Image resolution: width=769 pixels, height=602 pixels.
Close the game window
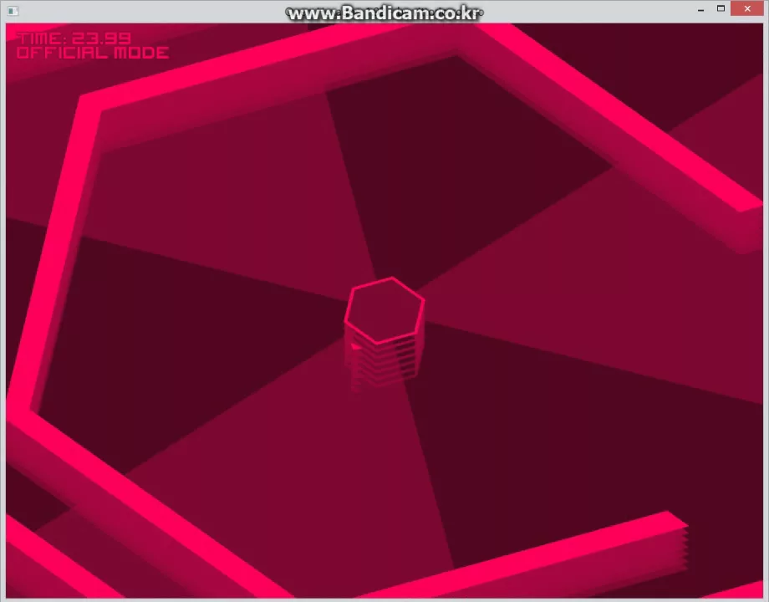pos(747,9)
